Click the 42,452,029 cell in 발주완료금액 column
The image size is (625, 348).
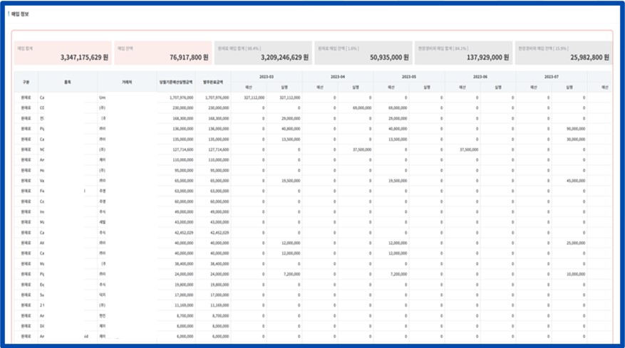215,232
